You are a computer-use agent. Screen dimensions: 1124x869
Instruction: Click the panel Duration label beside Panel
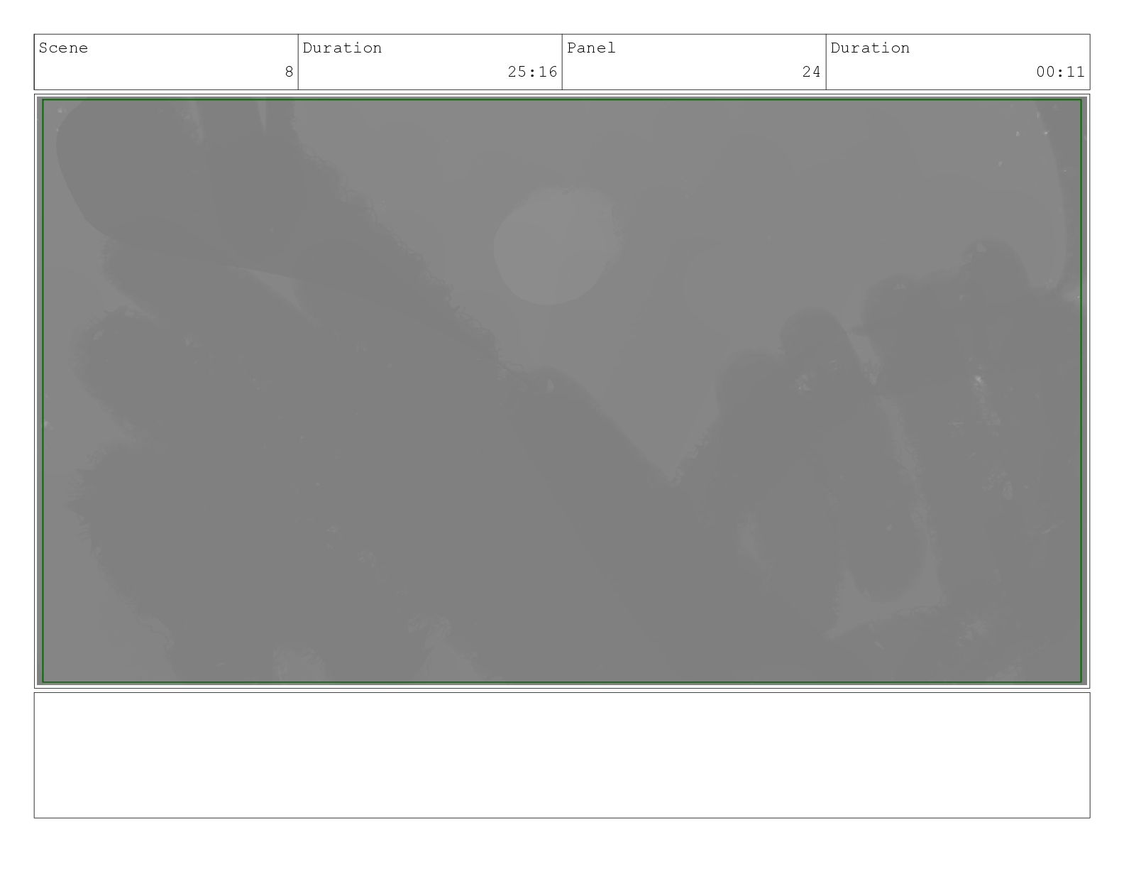point(870,48)
